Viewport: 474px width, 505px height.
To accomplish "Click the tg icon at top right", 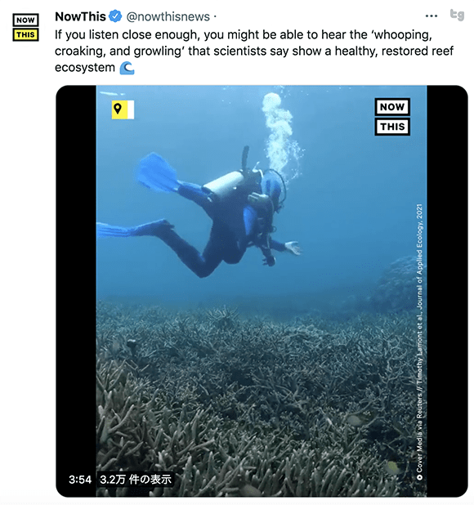I will coord(457,15).
